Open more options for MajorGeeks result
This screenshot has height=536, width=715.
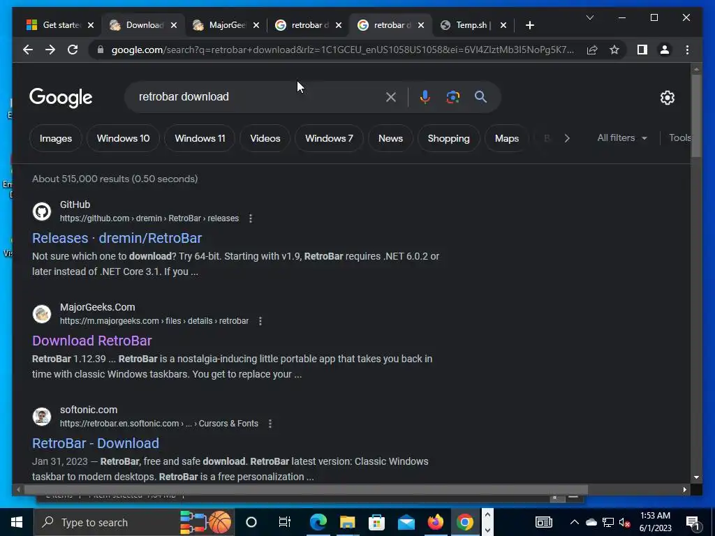tap(260, 321)
